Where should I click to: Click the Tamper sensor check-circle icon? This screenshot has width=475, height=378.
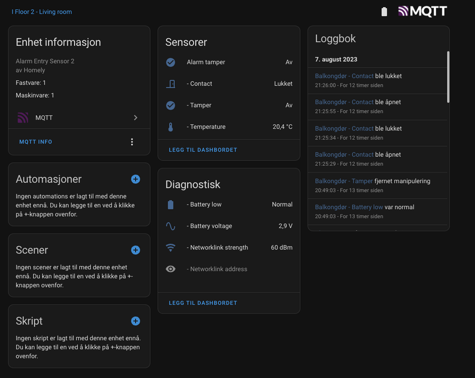[171, 105]
